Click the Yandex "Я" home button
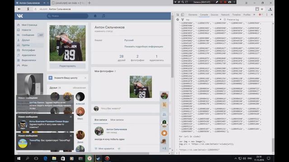289x162 pixels. (28, 9)
